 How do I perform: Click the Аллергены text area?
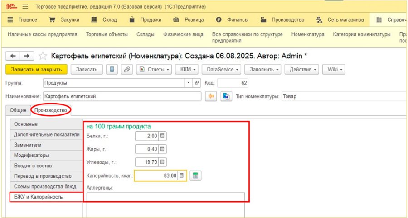166,204
